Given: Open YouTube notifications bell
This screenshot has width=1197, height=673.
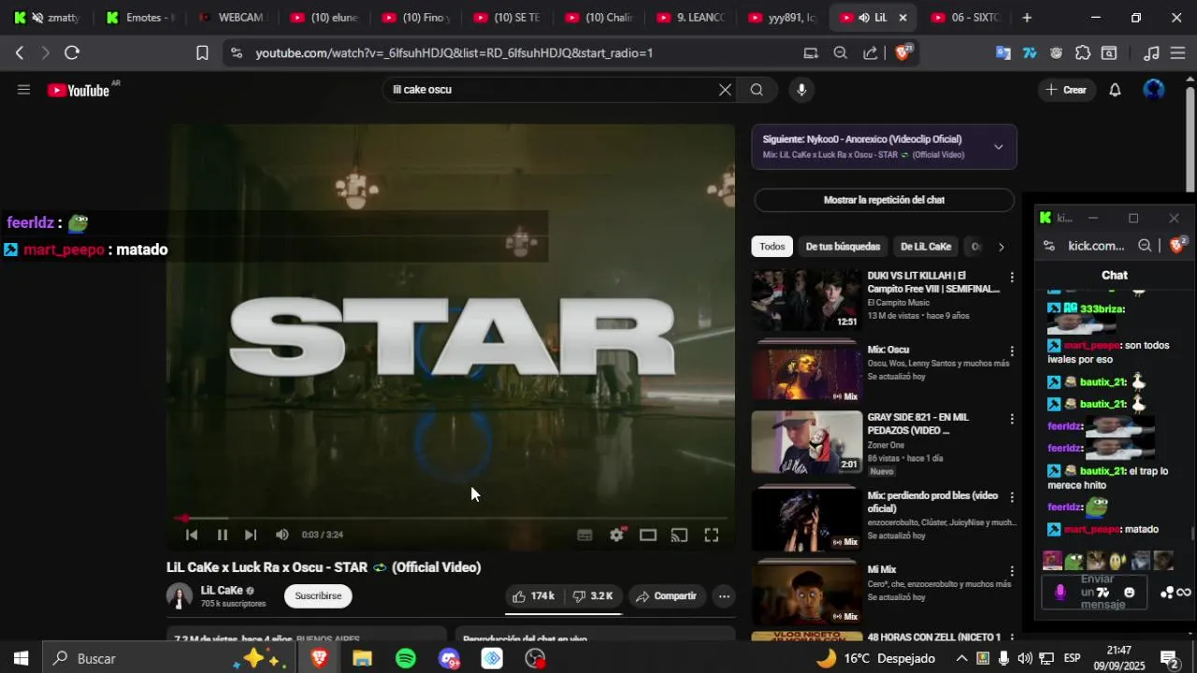Looking at the screenshot, I should point(1115,90).
